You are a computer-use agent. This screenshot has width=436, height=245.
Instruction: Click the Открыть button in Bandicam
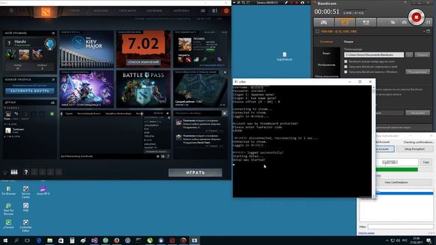click(x=422, y=54)
